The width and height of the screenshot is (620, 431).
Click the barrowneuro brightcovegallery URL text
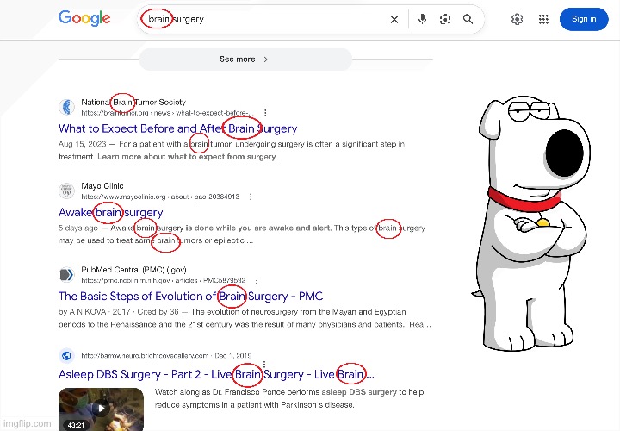coord(145,356)
